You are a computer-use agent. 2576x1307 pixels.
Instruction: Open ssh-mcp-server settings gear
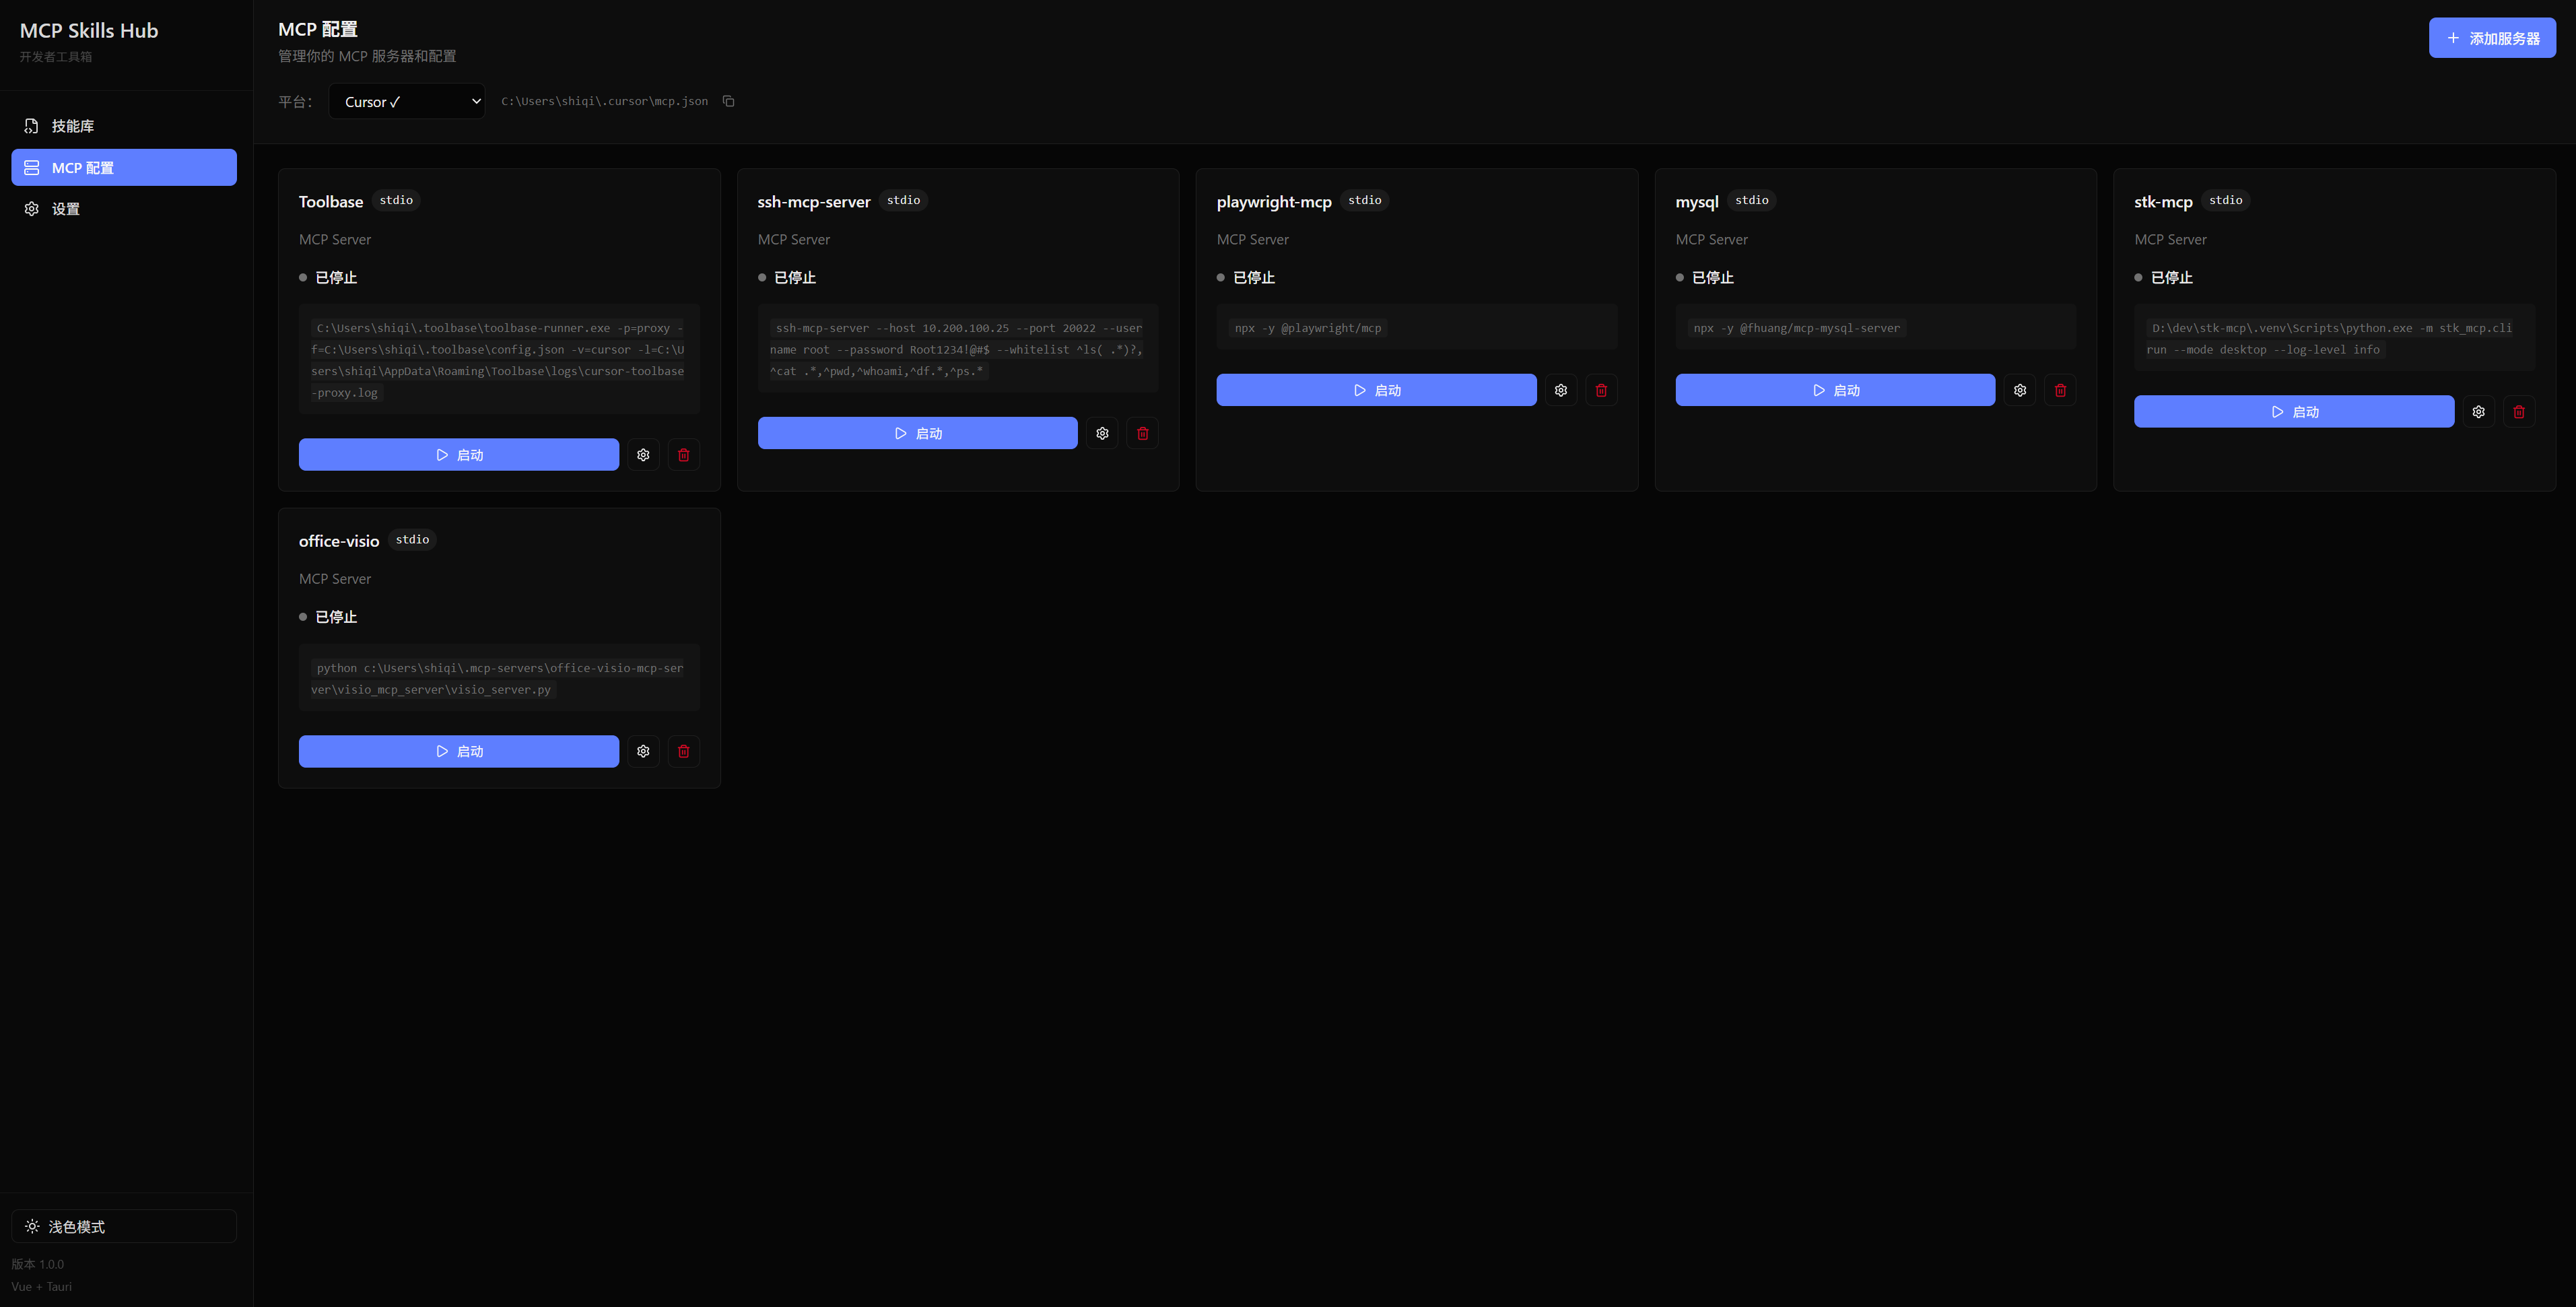(1102, 433)
